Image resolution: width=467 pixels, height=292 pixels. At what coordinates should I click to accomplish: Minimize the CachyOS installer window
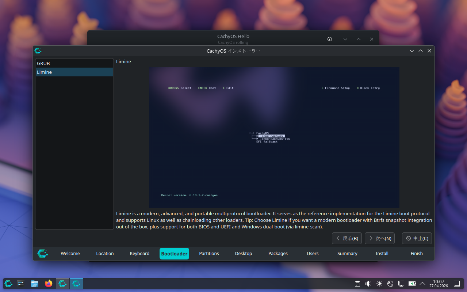click(412, 51)
